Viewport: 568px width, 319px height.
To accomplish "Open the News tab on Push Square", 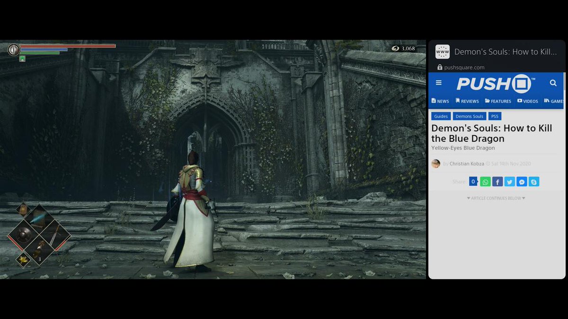I will (x=440, y=101).
